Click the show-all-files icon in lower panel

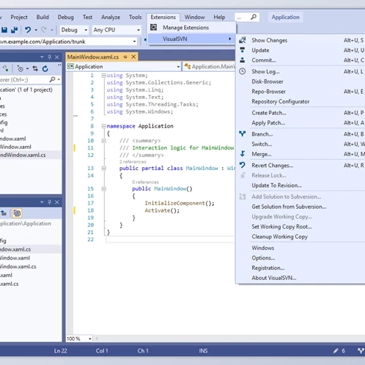click(17, 213)
